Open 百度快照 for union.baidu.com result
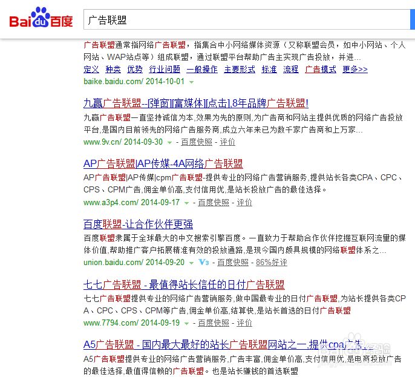The width and height of the screenshot is (415, 377). 233,263
